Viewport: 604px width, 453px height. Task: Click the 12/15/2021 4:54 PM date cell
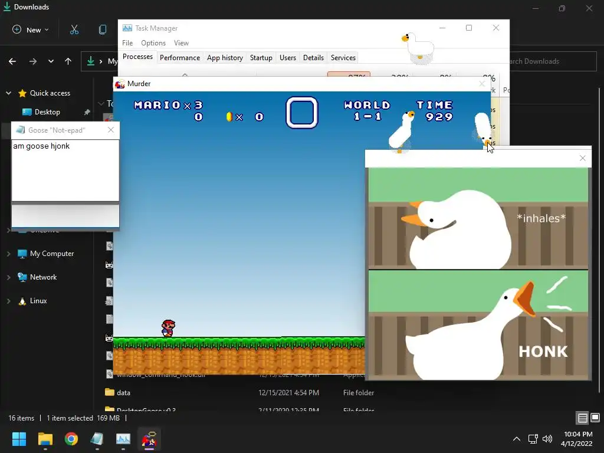[x=288, y=393]
